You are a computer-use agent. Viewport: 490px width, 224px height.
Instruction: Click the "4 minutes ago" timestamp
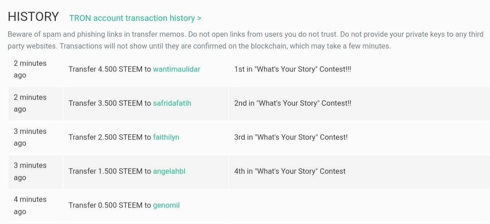click(x=30, y=205)
